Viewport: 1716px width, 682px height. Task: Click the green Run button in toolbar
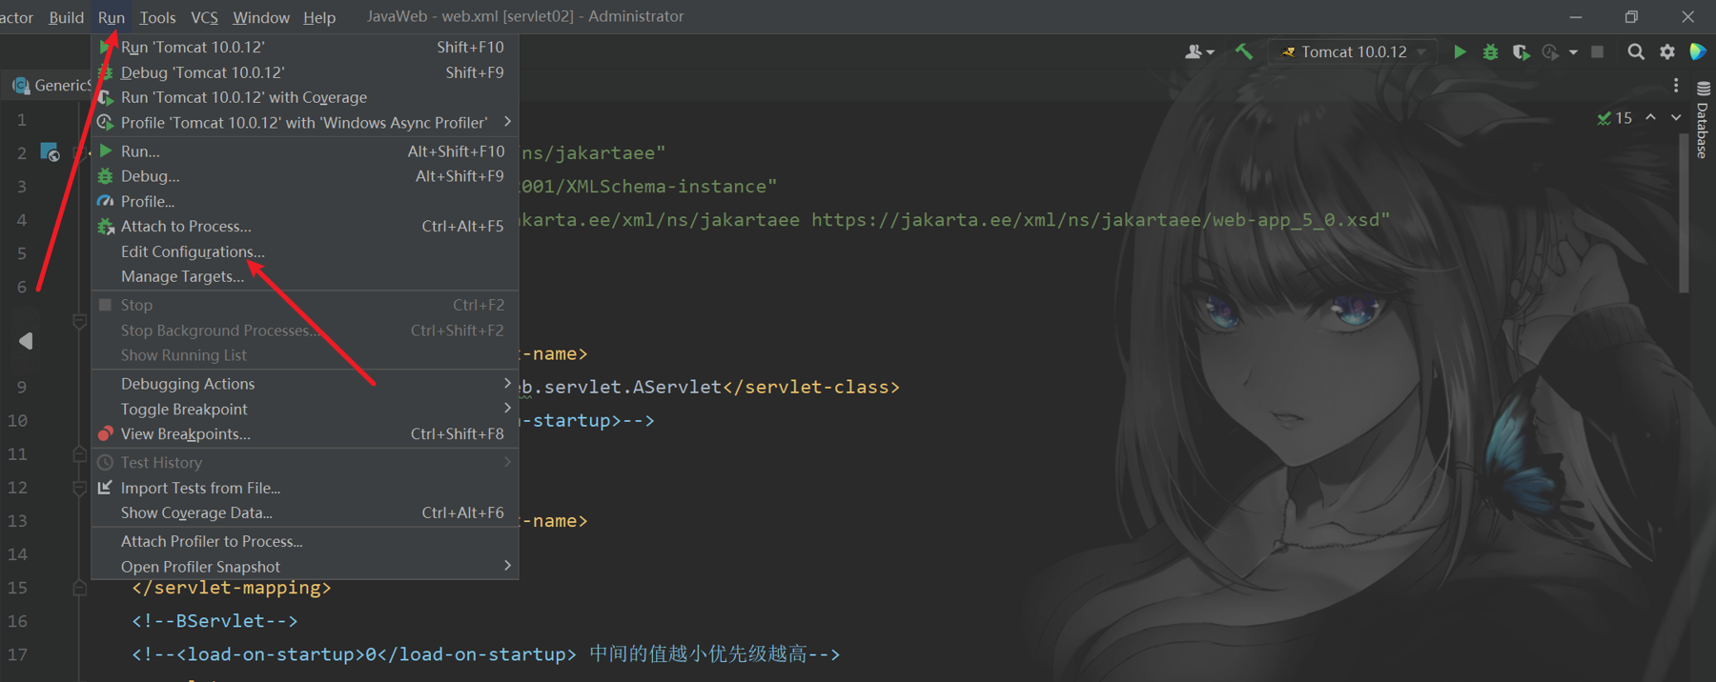[x=1460, y=52]
